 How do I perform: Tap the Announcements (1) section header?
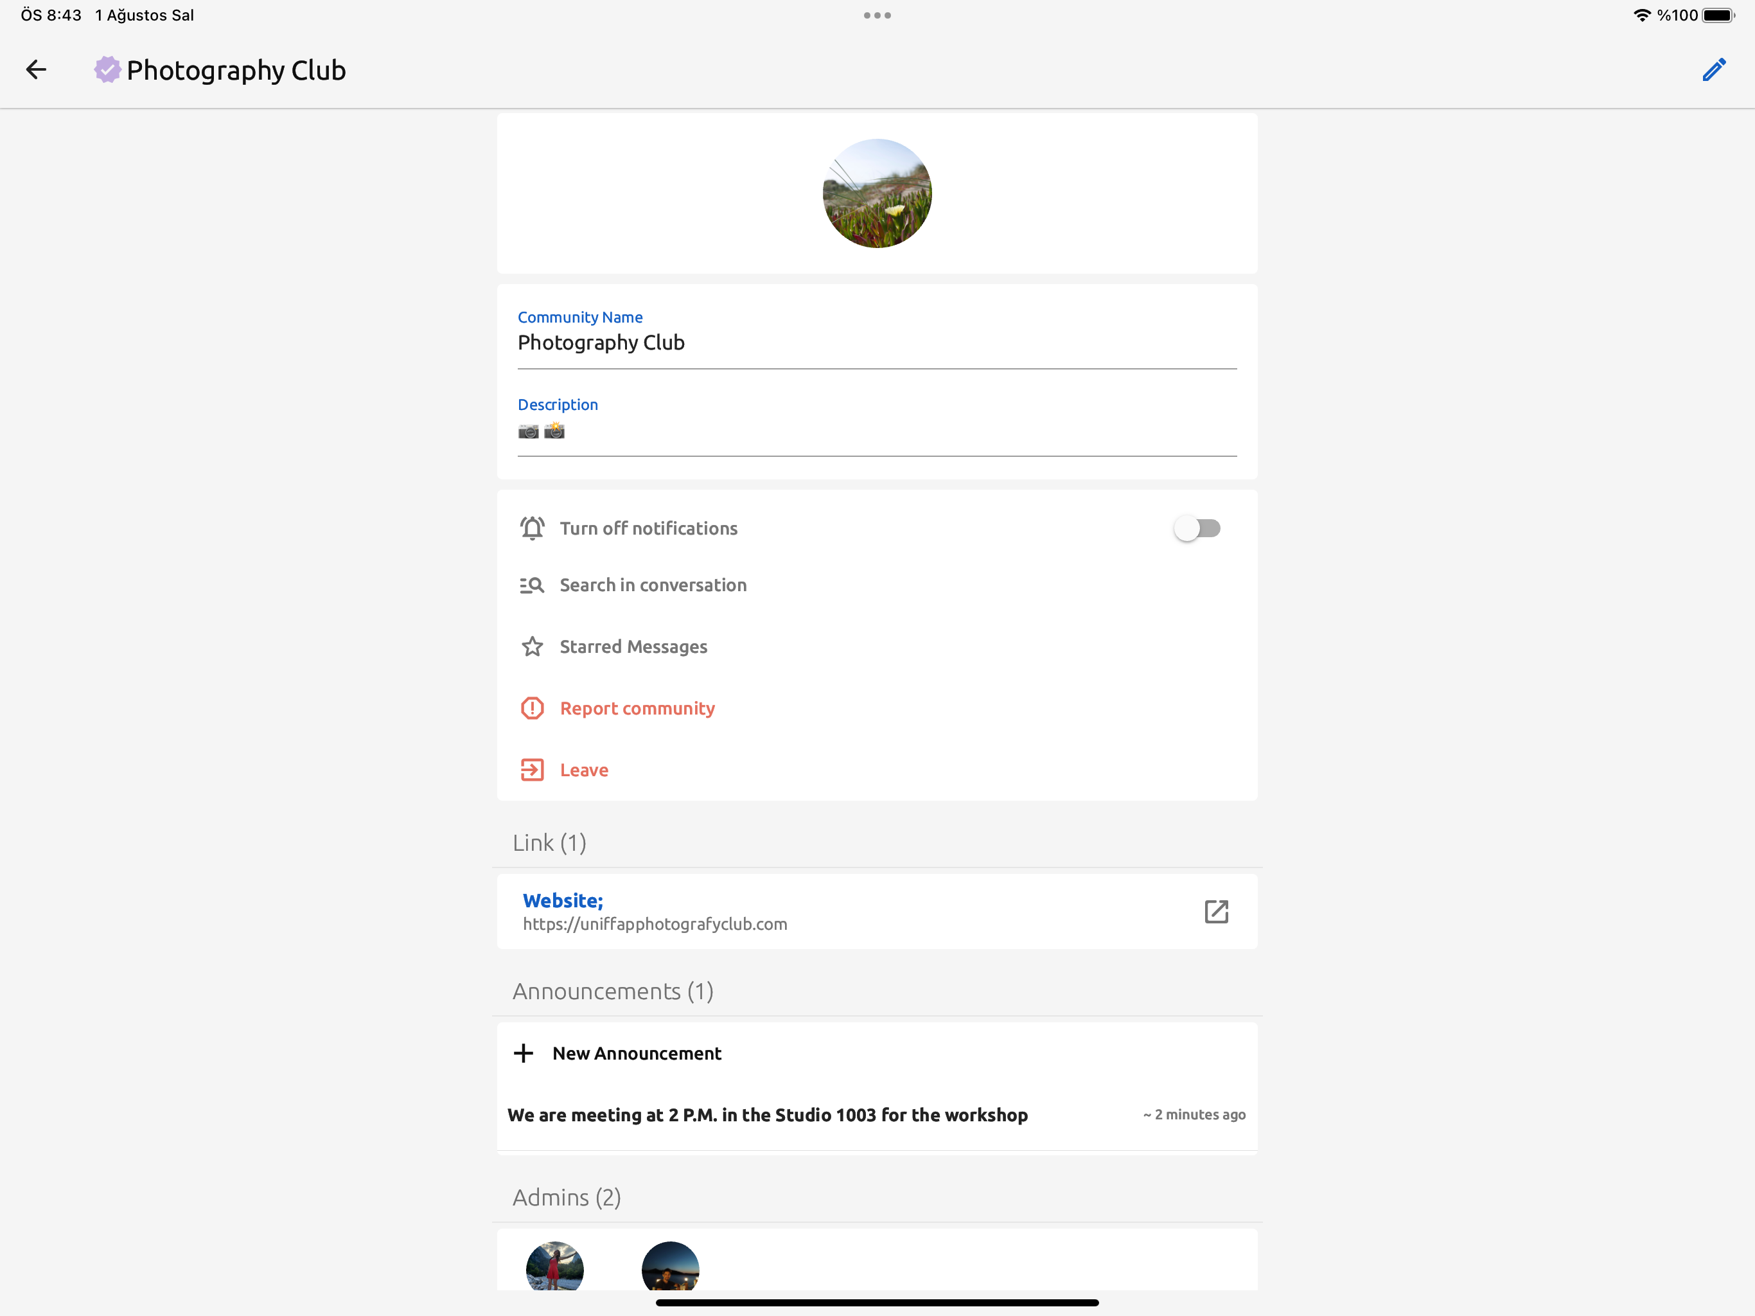[612, 991]
